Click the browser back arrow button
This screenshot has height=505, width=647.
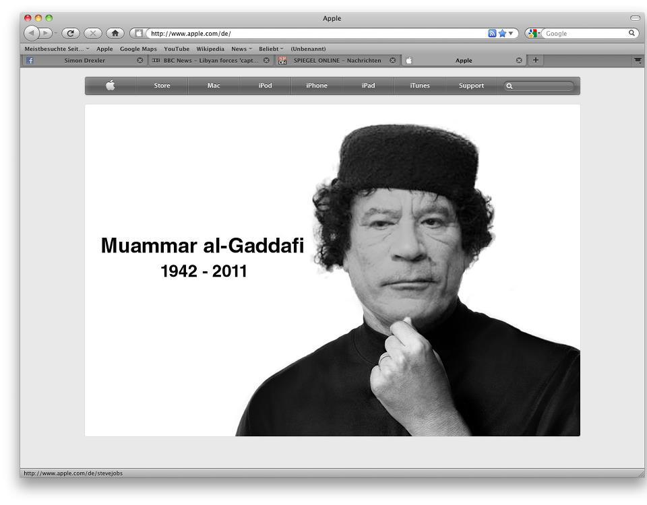click(x=32, y=33)
